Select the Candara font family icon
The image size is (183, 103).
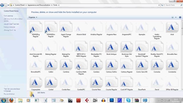(x=96, y=65)
